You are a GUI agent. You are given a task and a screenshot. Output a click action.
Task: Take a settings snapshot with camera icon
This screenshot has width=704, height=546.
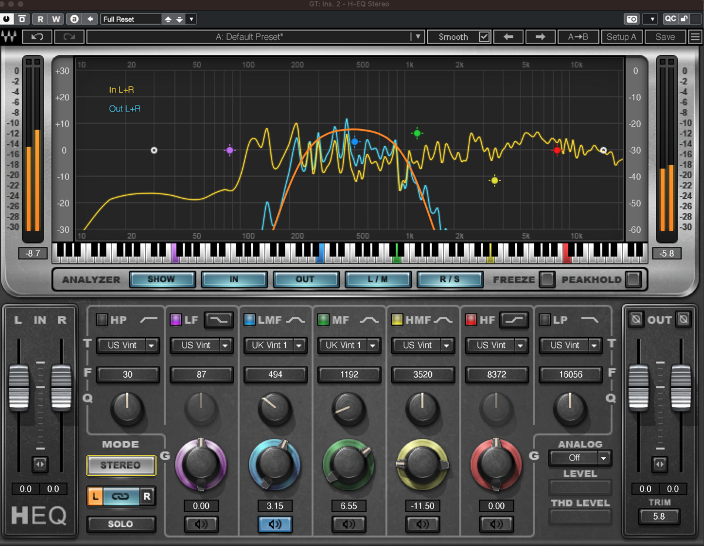point(632,19)
